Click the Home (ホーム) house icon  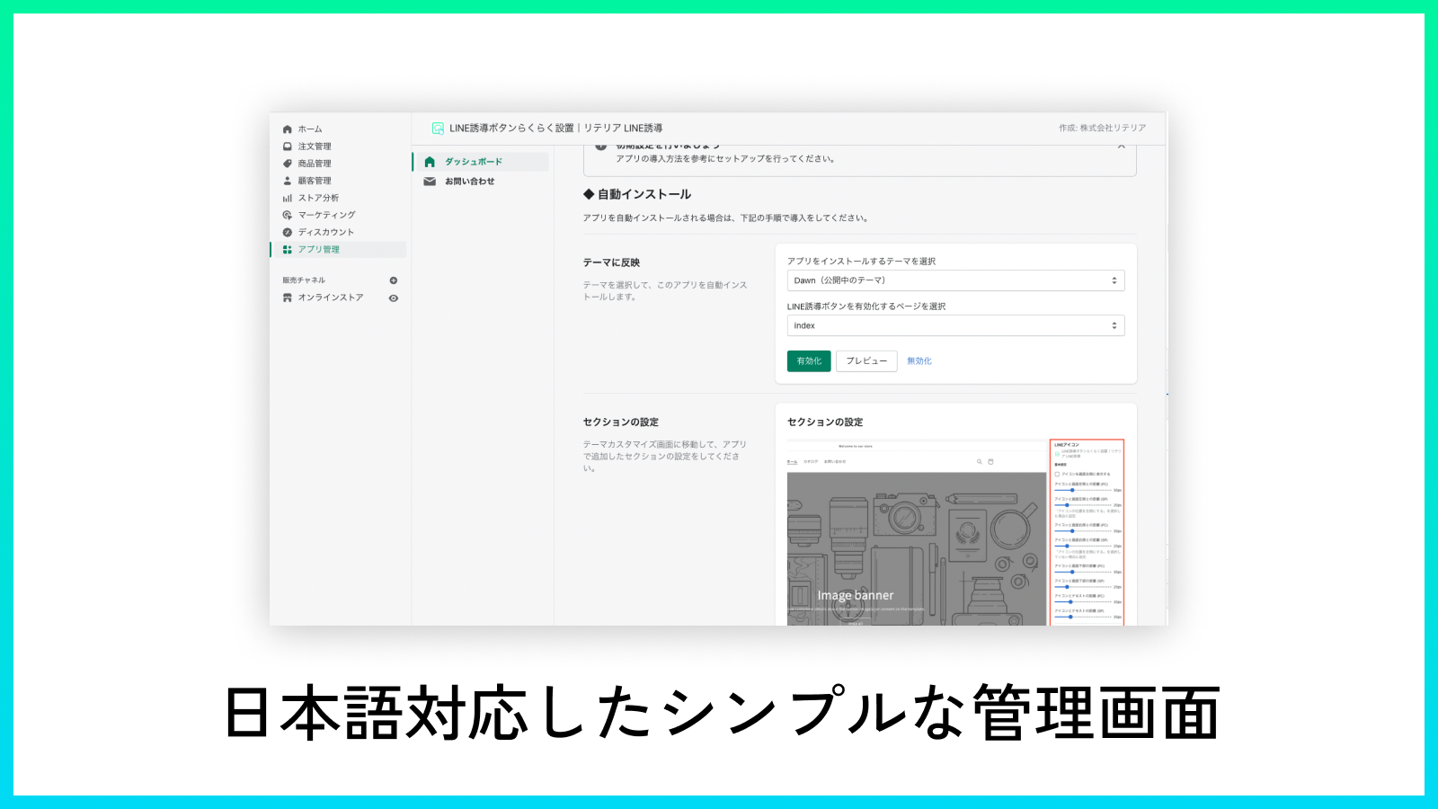click(x=288, y=129)
